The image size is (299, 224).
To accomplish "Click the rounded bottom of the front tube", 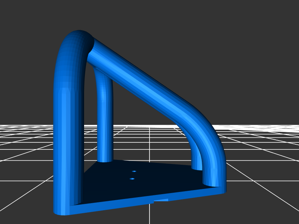I will tap(62, 212).
